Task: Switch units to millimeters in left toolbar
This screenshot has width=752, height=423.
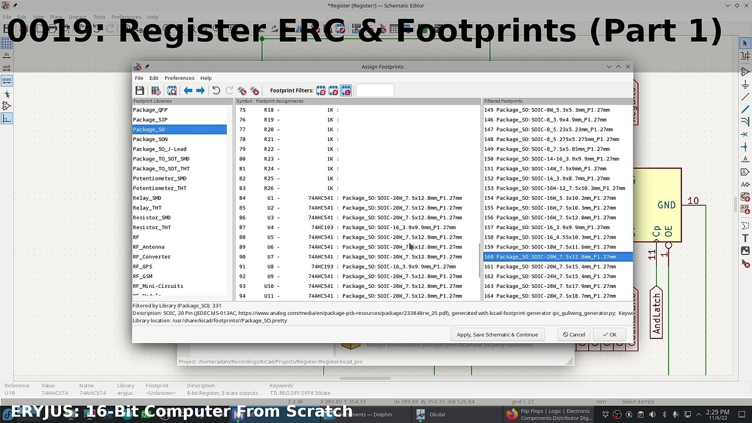Action: coord(6,80)
